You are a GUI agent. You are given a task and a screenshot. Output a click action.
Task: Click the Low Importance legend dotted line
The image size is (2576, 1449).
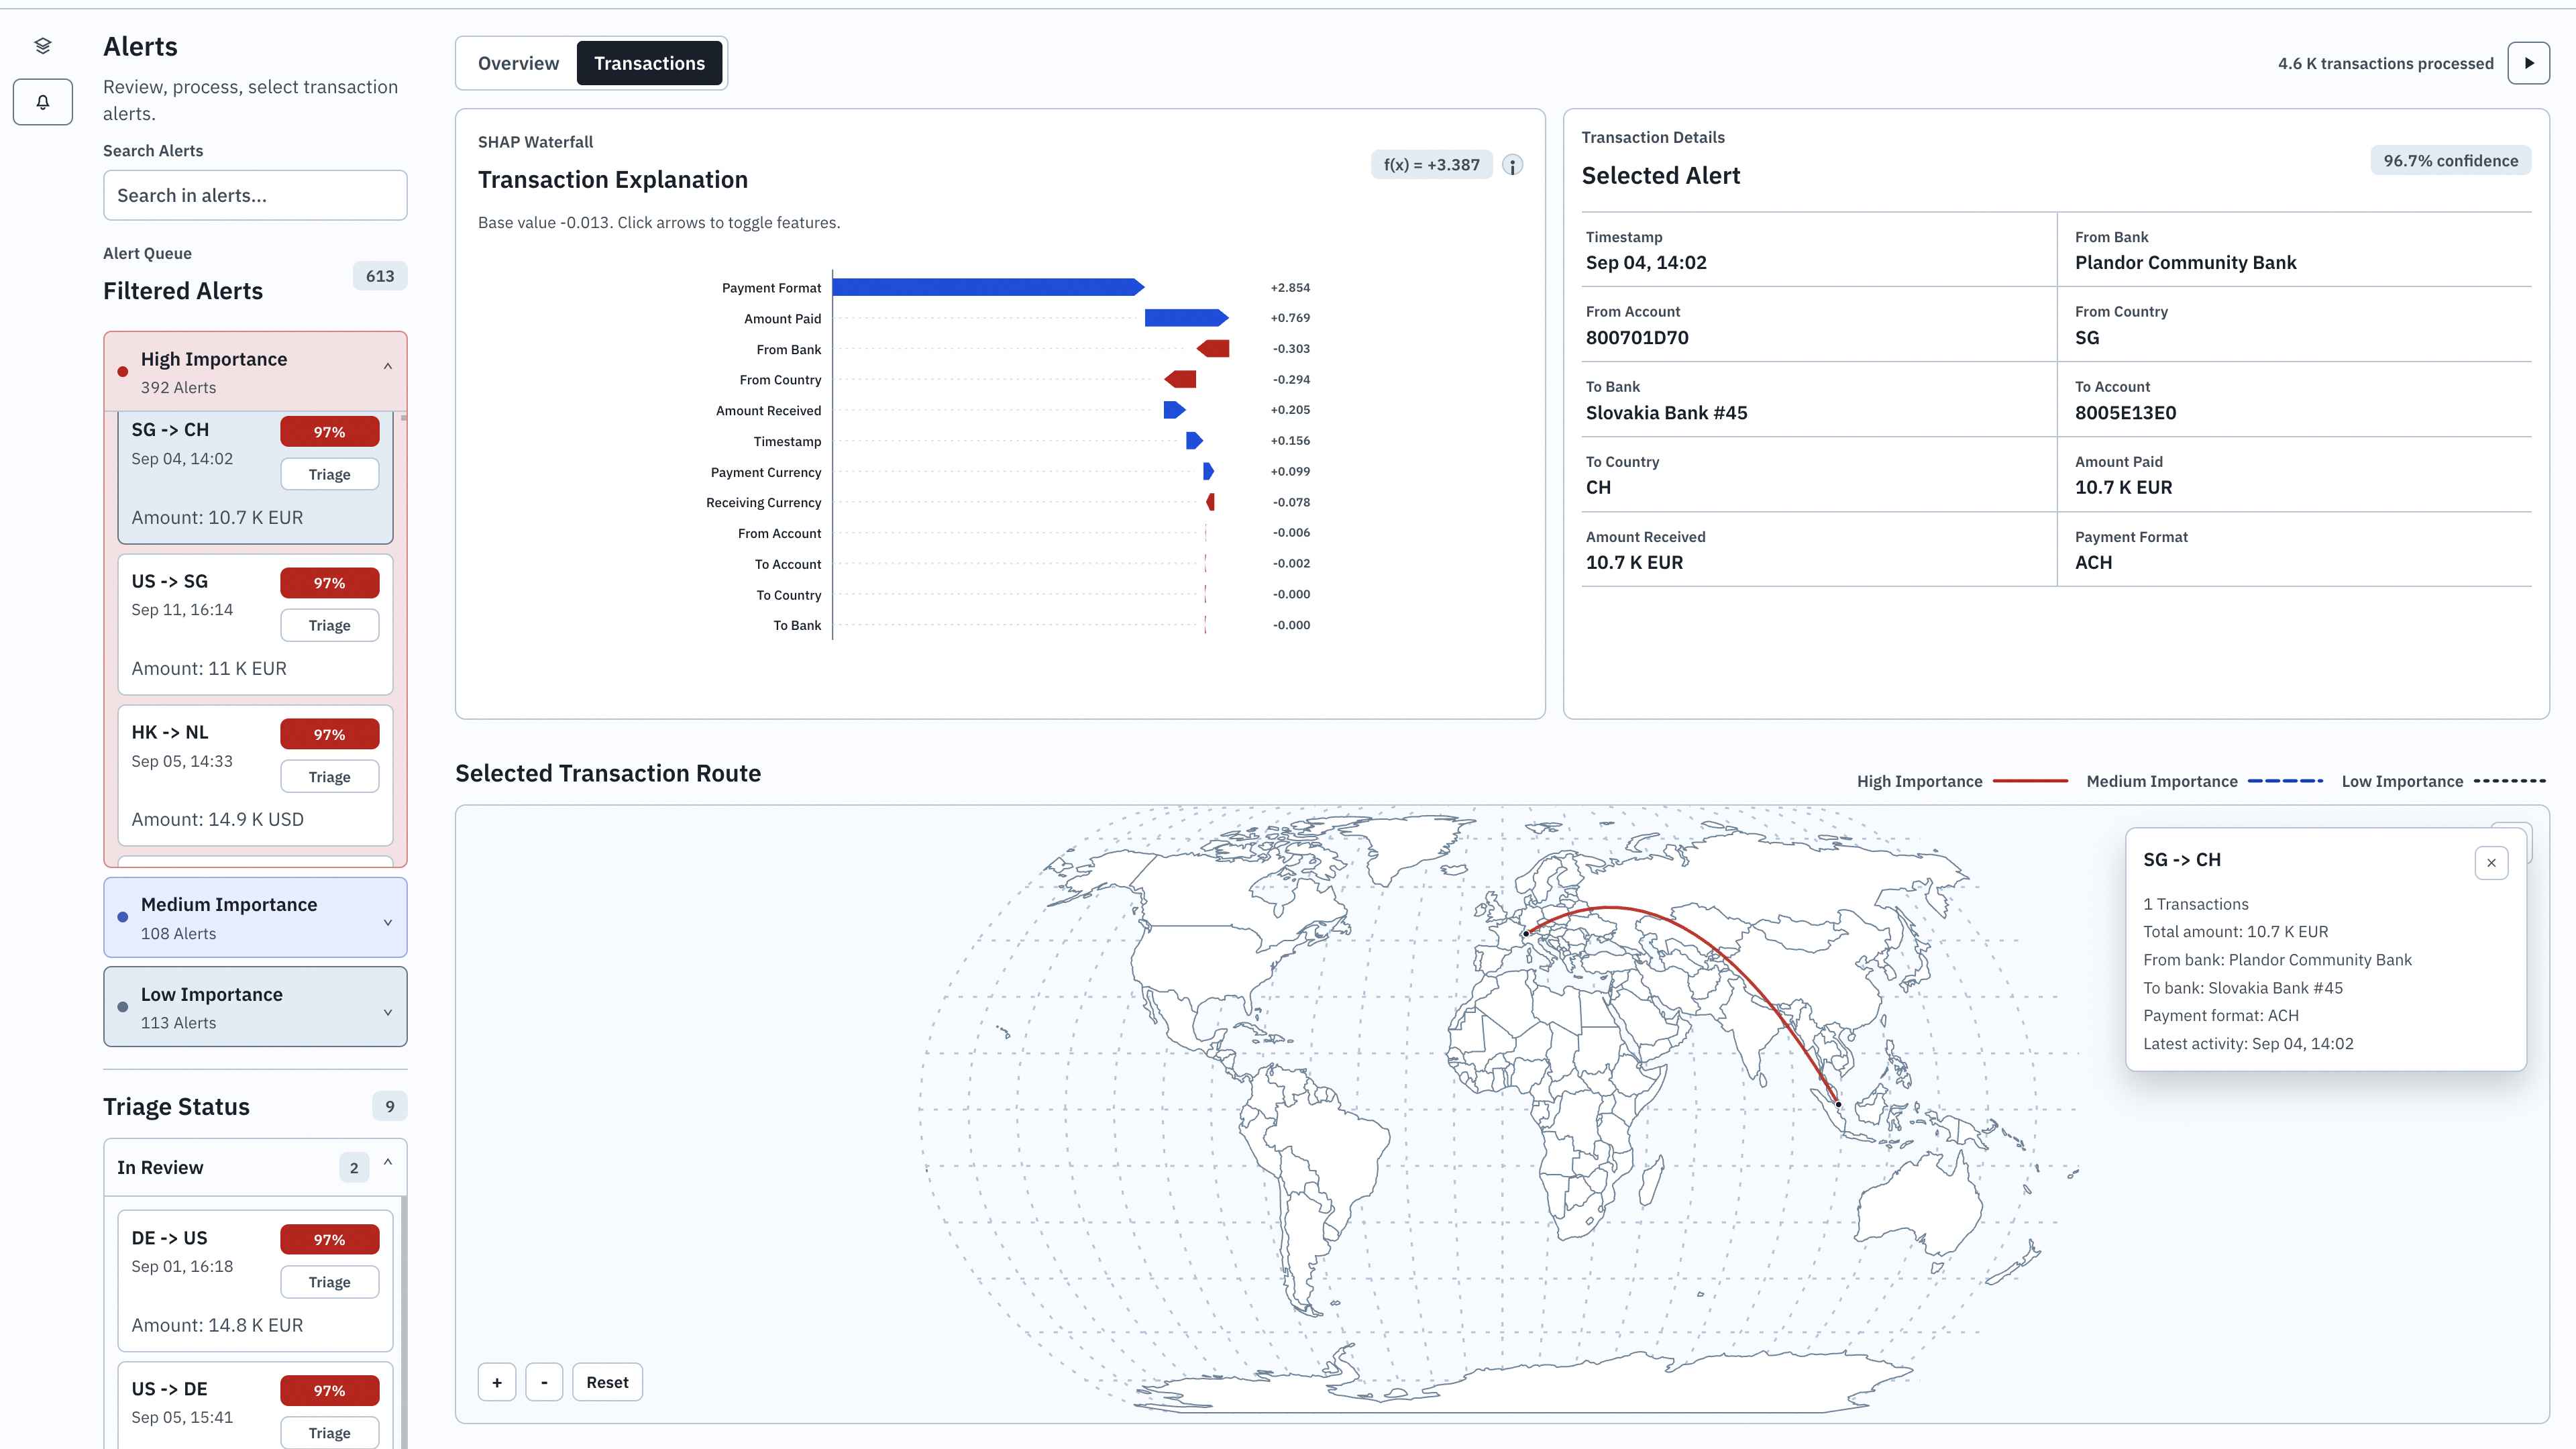[x=2510, y=781]
